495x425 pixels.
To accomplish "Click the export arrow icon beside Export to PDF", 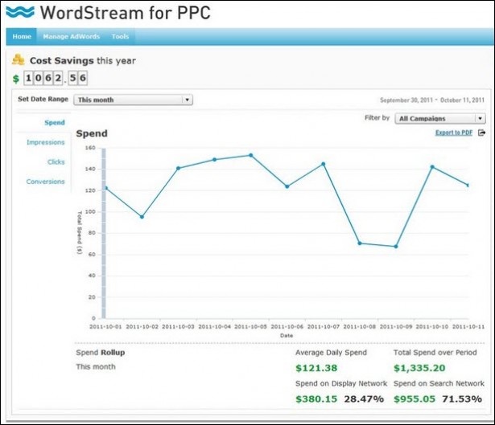I will click(481, 133).
